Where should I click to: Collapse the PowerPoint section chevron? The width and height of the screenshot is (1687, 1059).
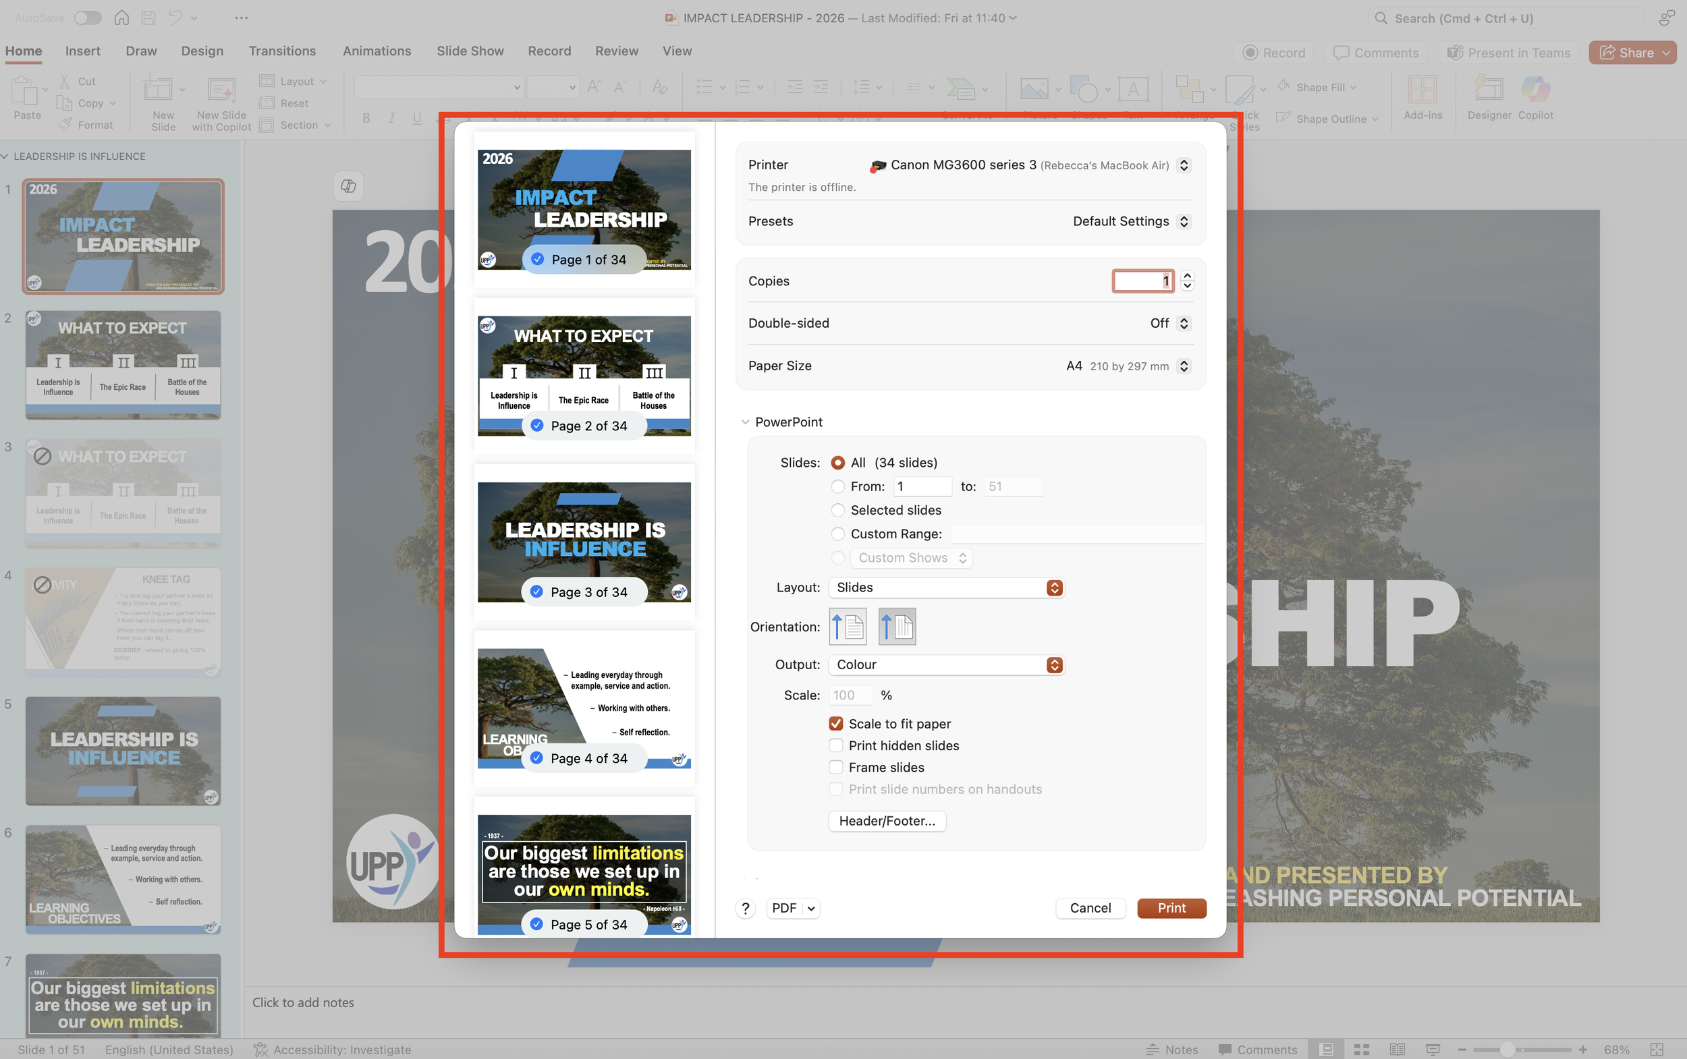point(745,422)
